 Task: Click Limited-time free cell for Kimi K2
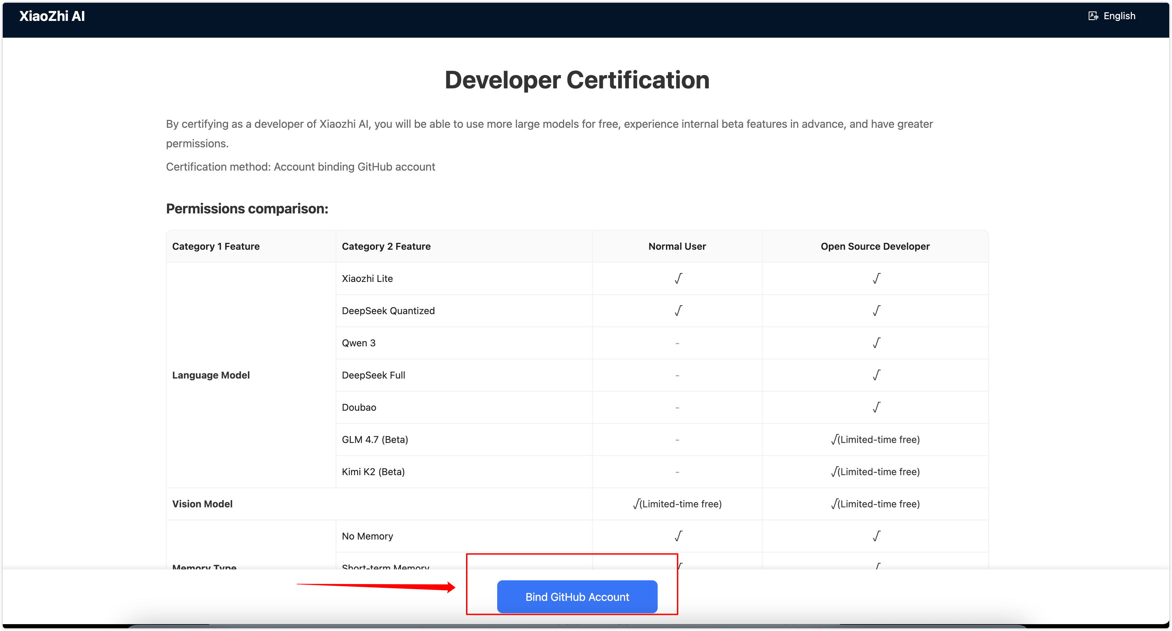click(875, 472)
